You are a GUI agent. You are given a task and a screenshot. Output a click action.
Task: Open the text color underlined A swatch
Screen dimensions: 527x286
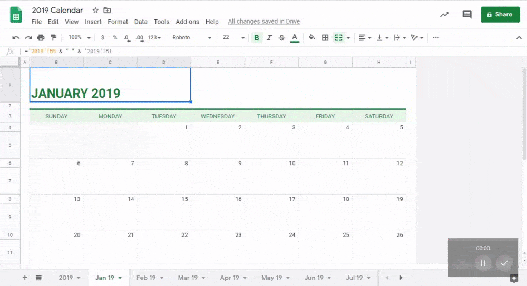coord(295,38)
